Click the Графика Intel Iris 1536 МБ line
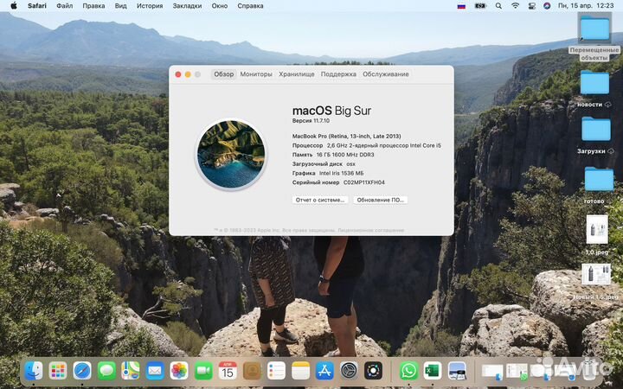The height and width of the screenshot is (389, 623). pyautogui.click(x=328, y=173)
